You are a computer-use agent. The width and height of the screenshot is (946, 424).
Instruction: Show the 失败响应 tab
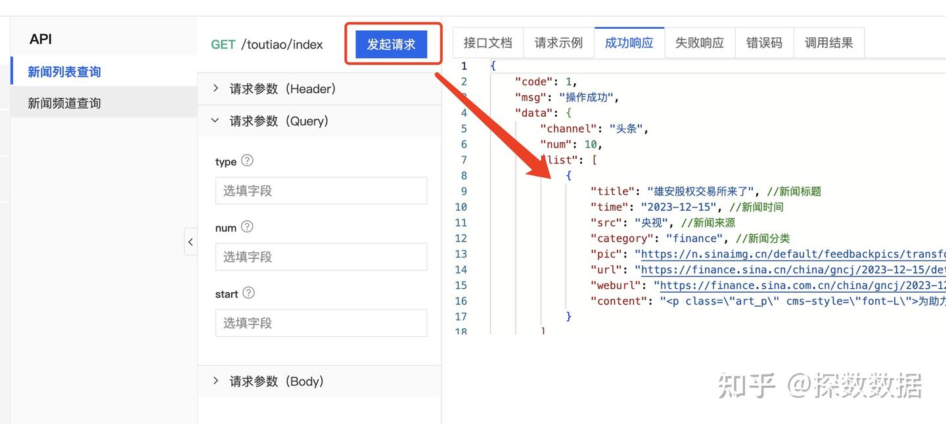(x=699, y=43)
